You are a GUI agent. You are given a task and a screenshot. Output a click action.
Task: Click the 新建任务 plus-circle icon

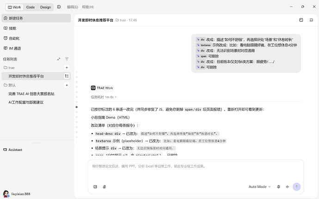point(6,18)
